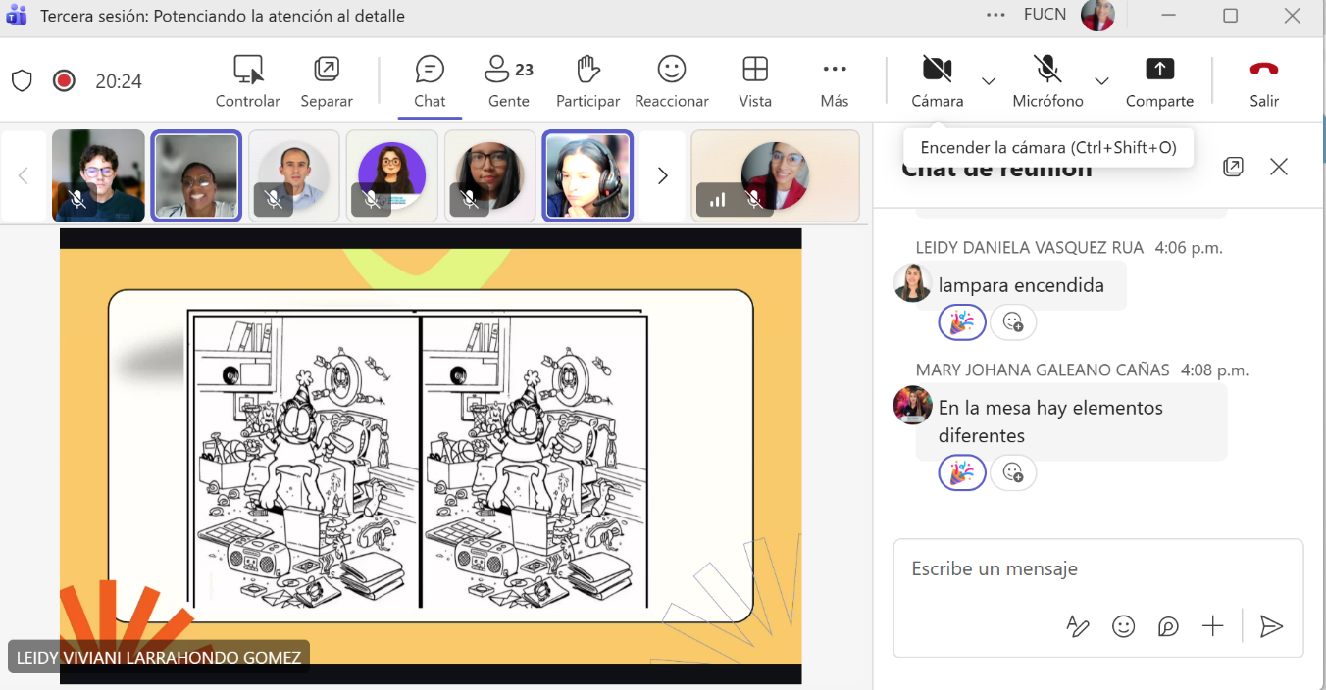Expand the camera options dropdown arrow

[989, 81]
